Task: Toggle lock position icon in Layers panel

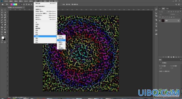Action: [167, 17]
